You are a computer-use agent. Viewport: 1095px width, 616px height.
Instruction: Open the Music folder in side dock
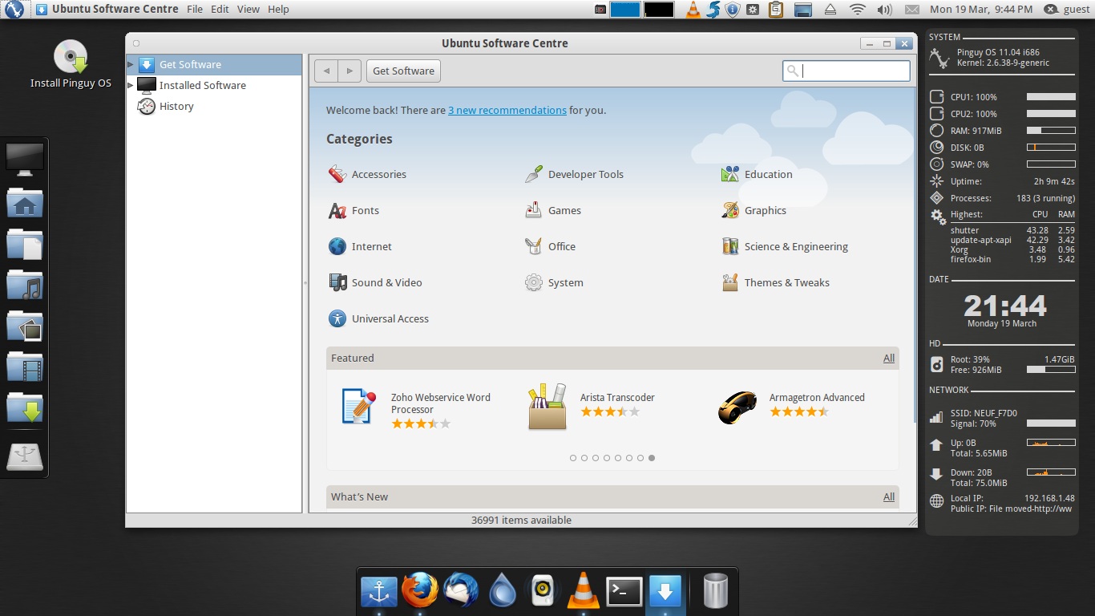coord(25,285)
